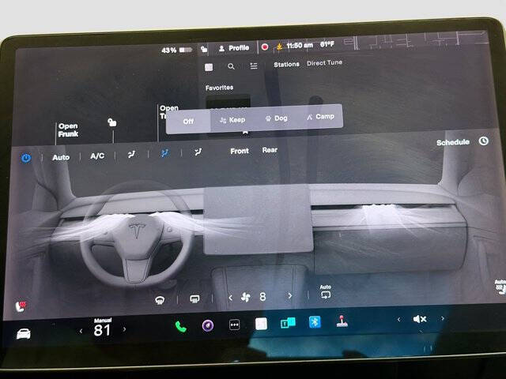Toggle rear window defrost icon
This screenshot has width=506, height=379.
194,299
